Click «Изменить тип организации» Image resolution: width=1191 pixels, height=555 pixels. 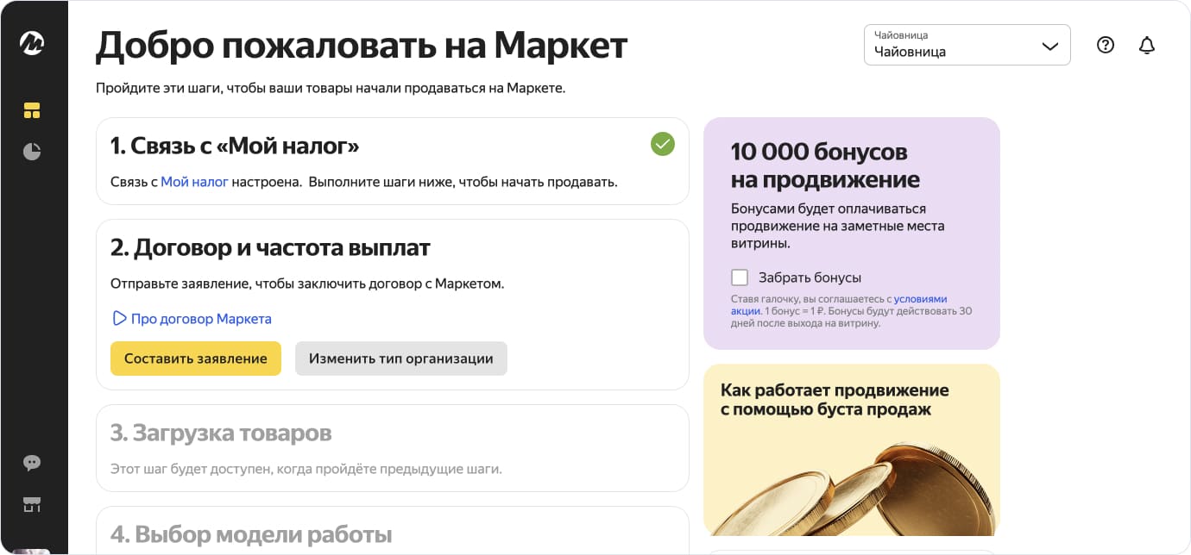click(401, 359)
